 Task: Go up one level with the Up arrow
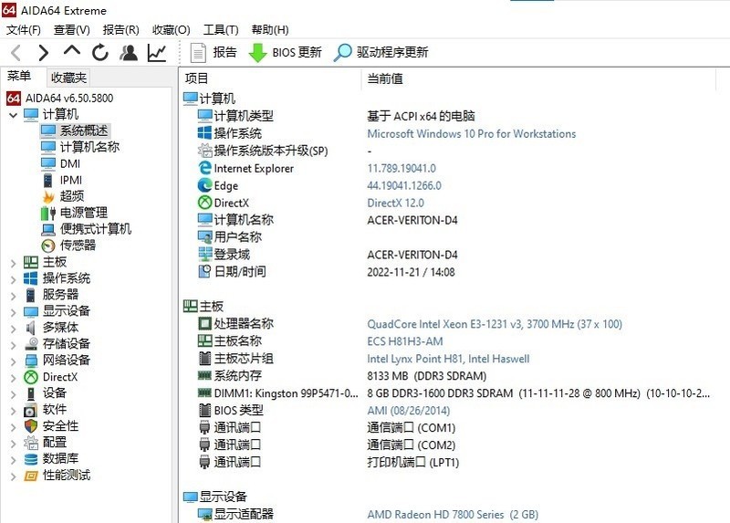pos(72,51)
